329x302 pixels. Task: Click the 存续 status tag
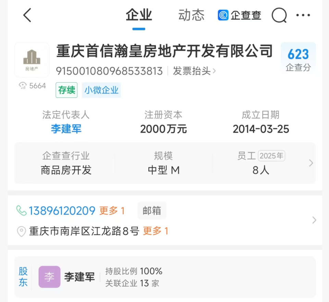[x=66, y=90]
